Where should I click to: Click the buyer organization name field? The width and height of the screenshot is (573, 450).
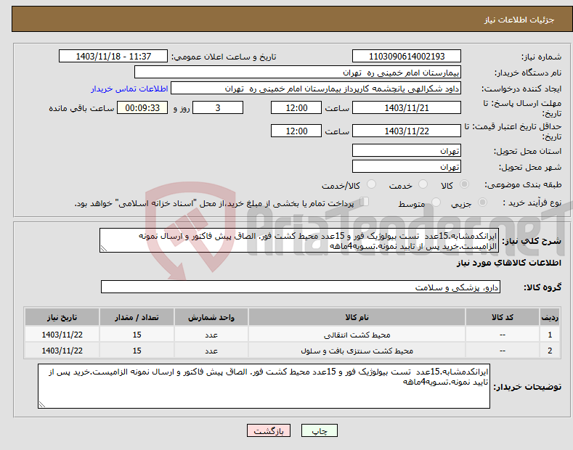[x=298, y=73]
